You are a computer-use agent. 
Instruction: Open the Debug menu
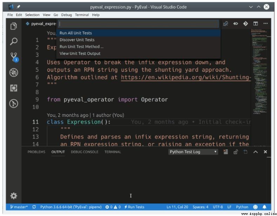66,15
